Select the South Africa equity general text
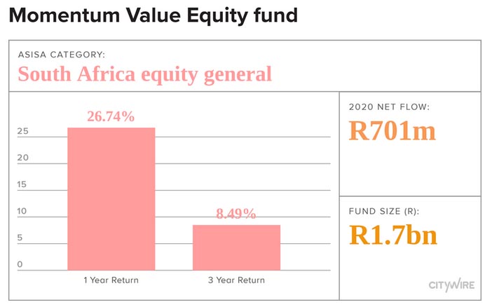Viewport: 492px width, 307px height. (x=144, y=74)
